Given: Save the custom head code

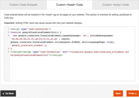Looking at the screenshot, I should pyautogui.click(x=118, y=93).
